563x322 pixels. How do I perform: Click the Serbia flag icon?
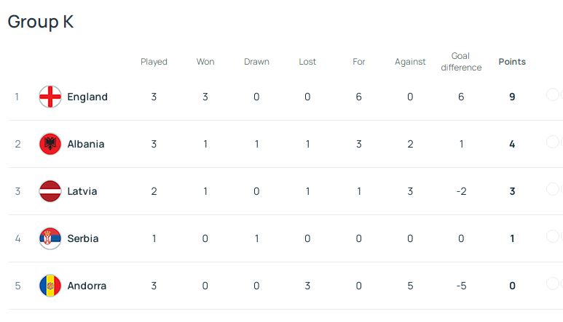(x=50, y=238)
